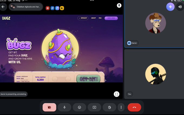
Task: Click the red recording indicator icon
Action: (x=48, y=8)
